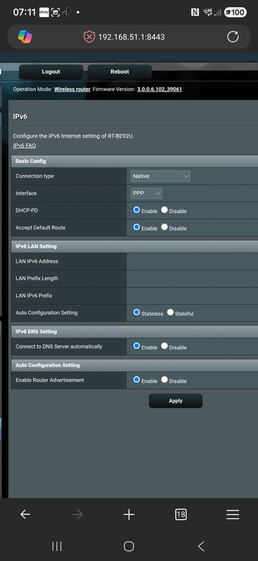
Task: Click the Logout button
Action: (51, 71)
